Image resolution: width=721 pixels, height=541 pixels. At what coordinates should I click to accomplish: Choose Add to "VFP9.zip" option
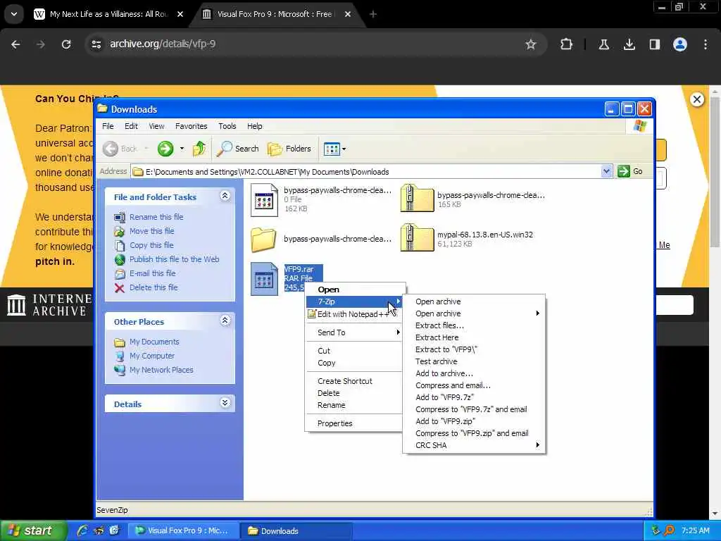pyautogui.click(x=474, y=421)
